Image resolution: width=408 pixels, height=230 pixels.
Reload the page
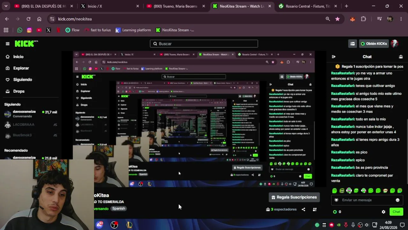pos(28,19)
